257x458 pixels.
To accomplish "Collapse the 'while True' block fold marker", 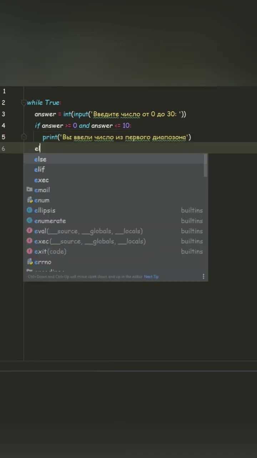I will tap(24, 103).
